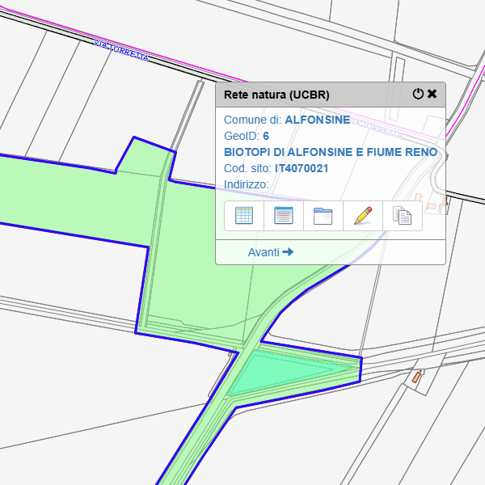Click the Avanti next link

pos(264,252)
